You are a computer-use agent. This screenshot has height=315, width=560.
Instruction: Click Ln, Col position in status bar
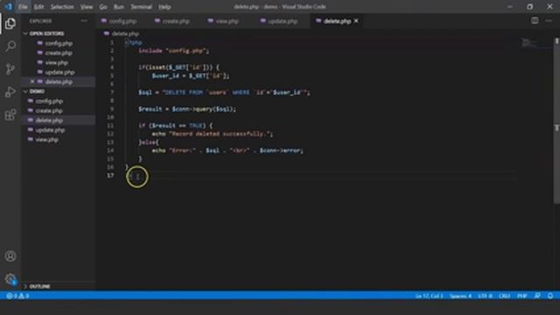pos(429,296)
